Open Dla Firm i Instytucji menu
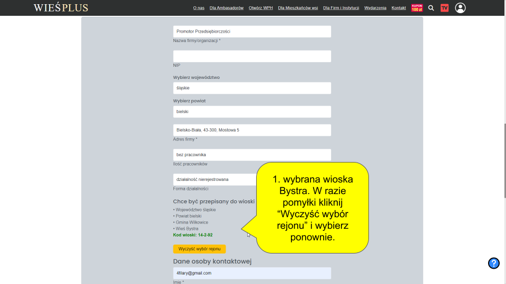Screen dimensions: 506x284 tap(341, 8)
